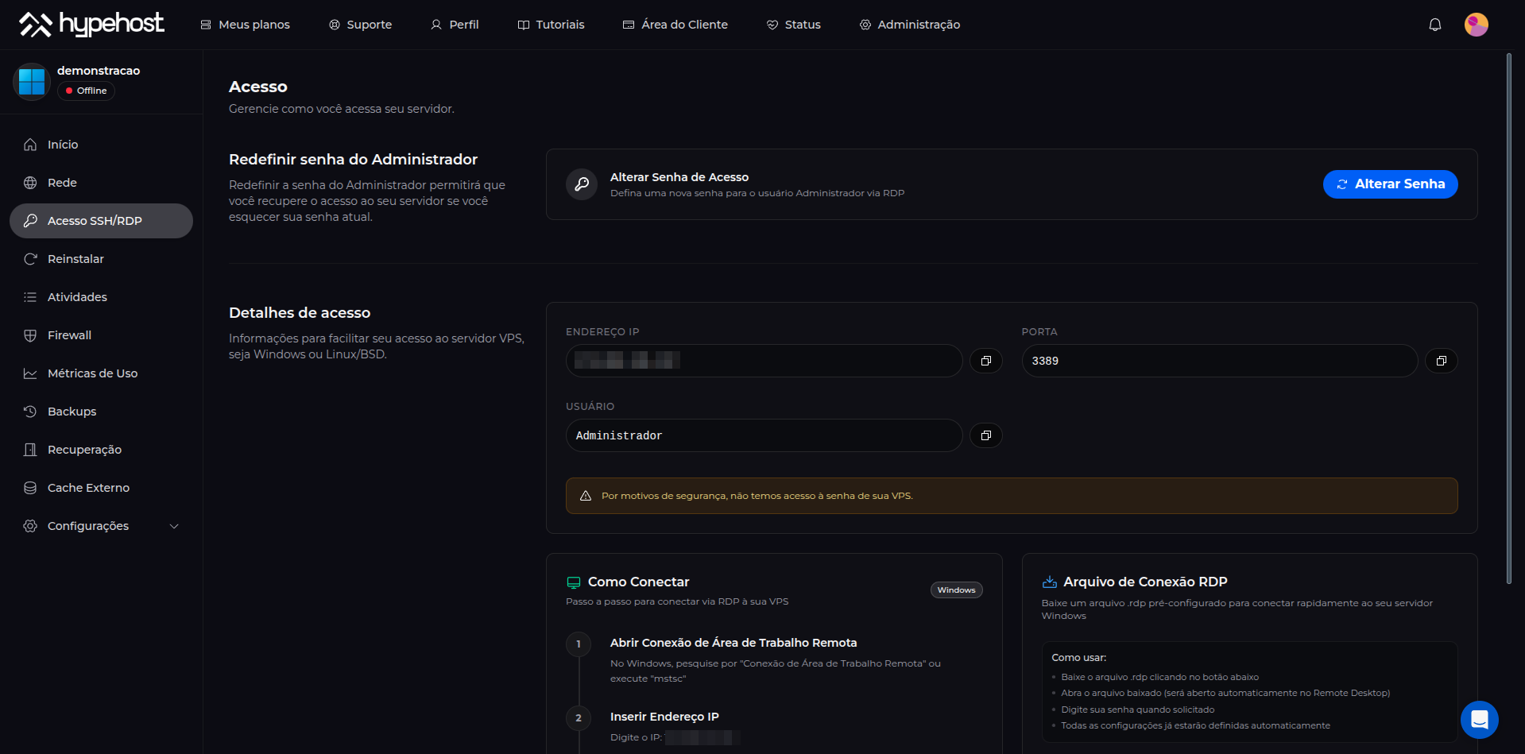Click the download icon beside Arquivo de Conexão RDP
This screenshot has height=754, width=1525.
click(x=1049, y=582)
